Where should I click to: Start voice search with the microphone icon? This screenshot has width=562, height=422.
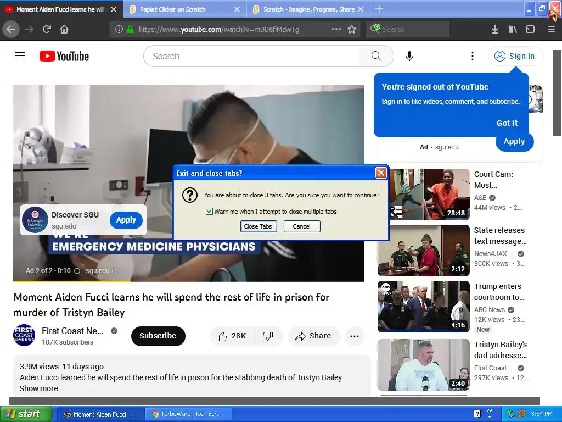click(x=409, y=56)
